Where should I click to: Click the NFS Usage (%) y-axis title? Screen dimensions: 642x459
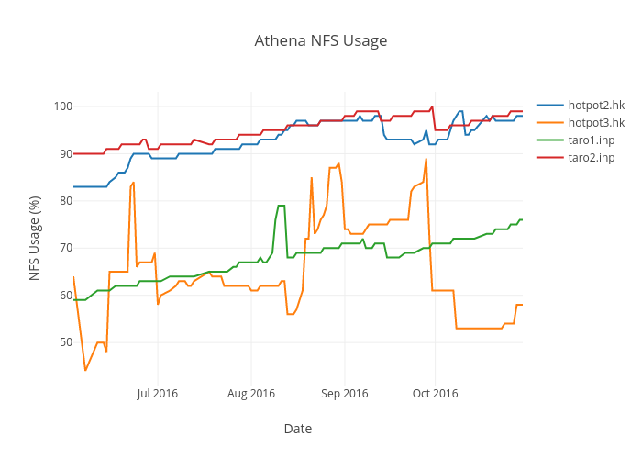[35, 238]
